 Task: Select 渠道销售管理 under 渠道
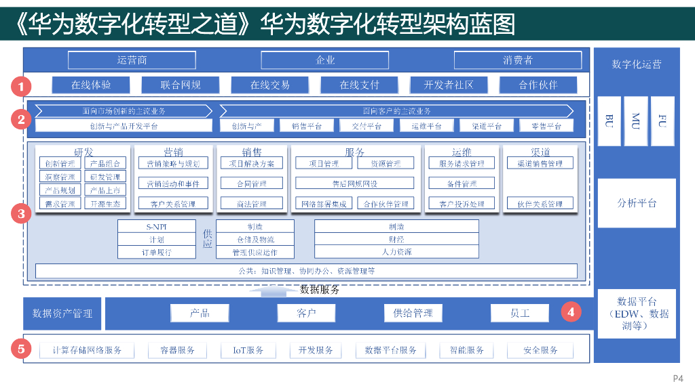pyautogui.click(x=540, y=163)
